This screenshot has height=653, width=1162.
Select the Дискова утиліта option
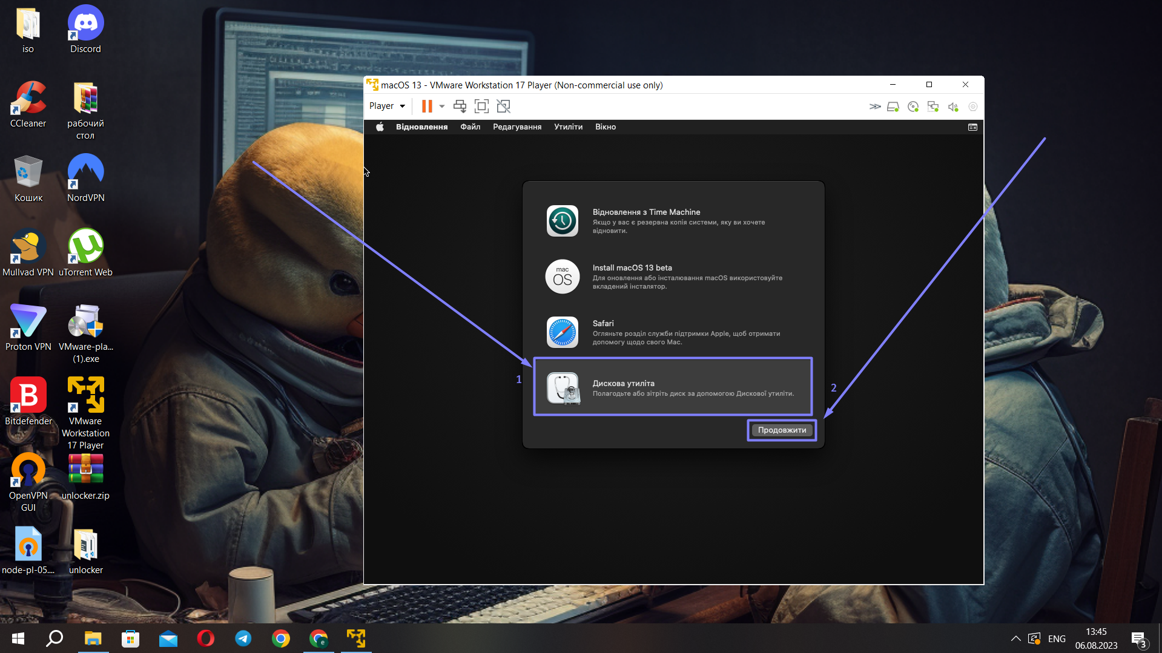point(673,387)
